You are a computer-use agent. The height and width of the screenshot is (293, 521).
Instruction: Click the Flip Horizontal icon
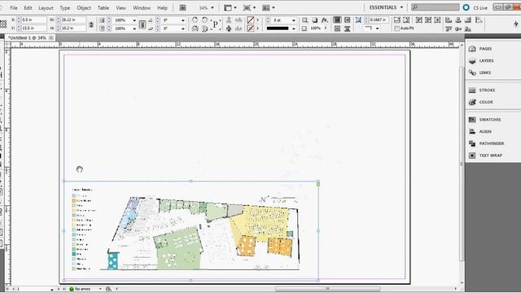195,29
